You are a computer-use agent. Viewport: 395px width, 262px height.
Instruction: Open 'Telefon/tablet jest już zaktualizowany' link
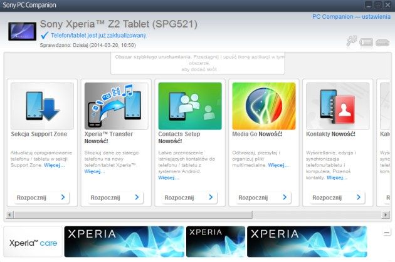98,36
